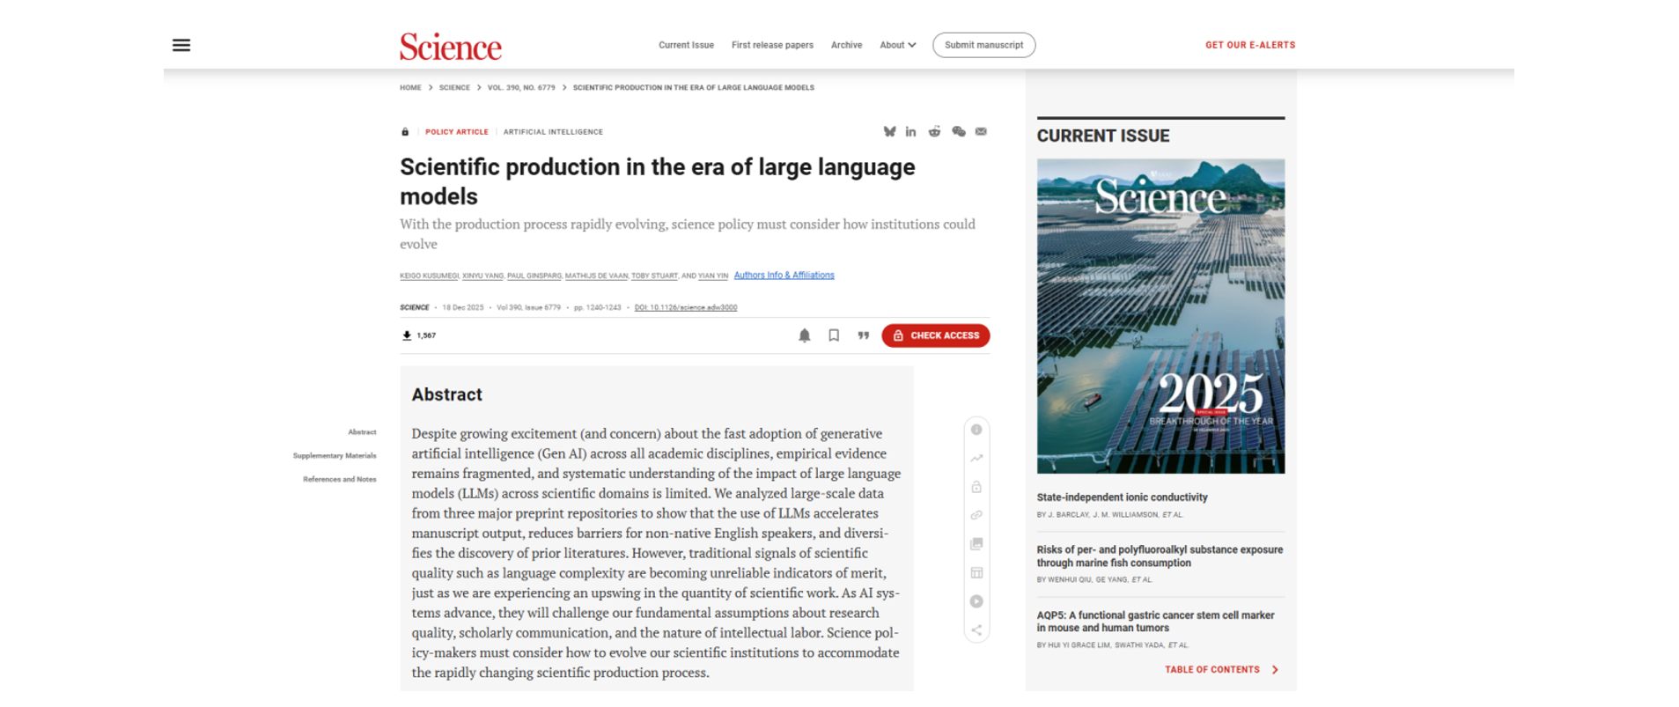Screen dimensions: 1679x707
Task: Open the current issue cover thumbnail
Action: click(1160, 316)
